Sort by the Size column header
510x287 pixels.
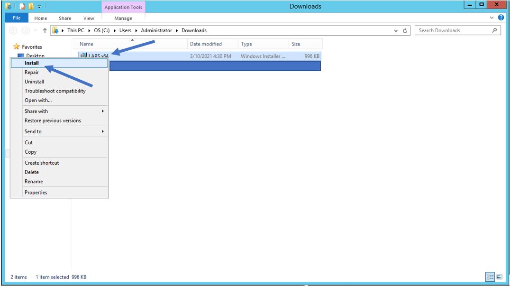tap(305, 44)
